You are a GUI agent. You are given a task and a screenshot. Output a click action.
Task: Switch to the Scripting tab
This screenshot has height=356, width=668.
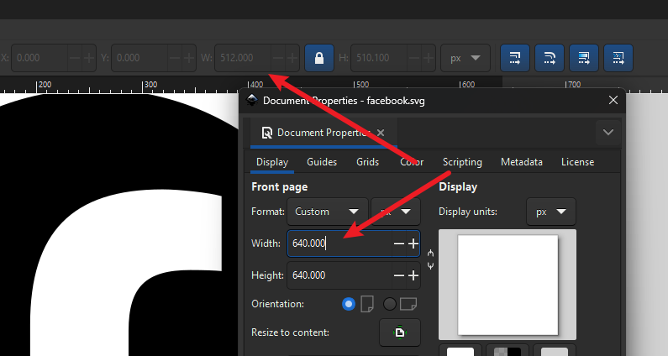point(462,162)
